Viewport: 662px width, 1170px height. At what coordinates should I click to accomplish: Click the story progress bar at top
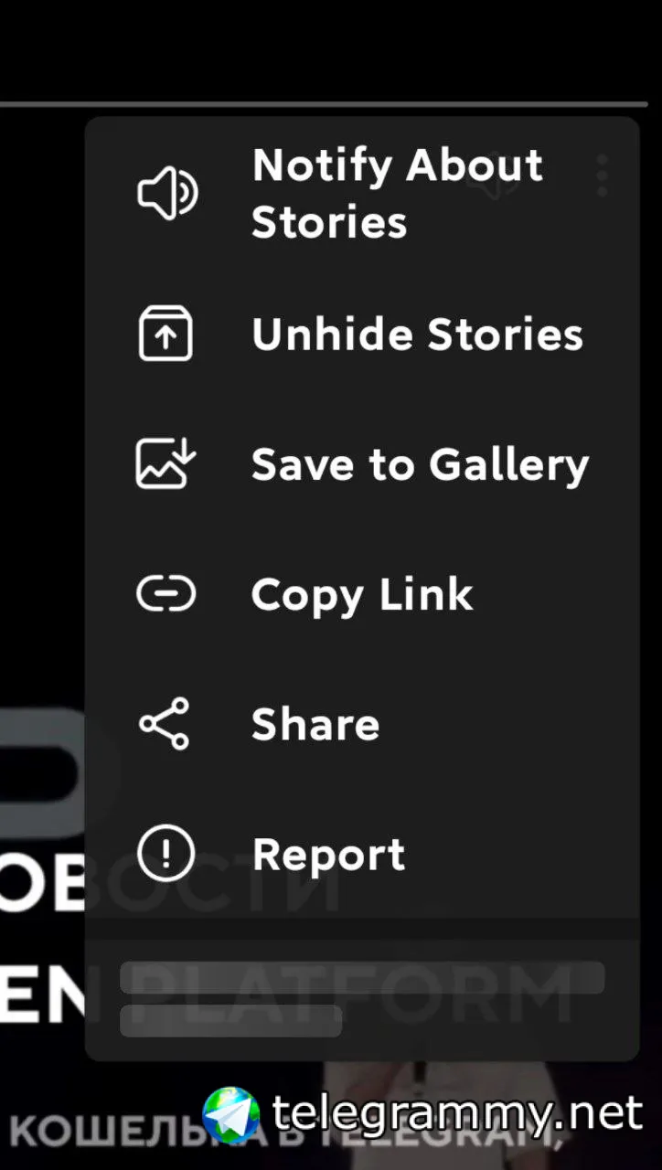pos(324,105)
